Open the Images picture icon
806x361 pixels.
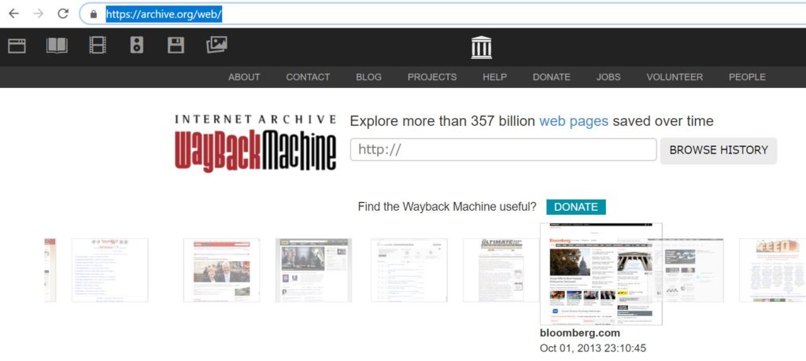pos(216,45)
